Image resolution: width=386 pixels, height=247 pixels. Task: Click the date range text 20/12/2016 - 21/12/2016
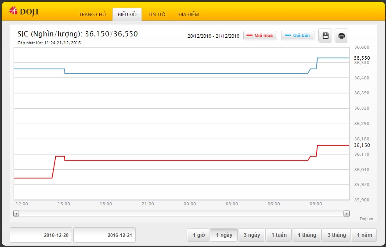213,36
